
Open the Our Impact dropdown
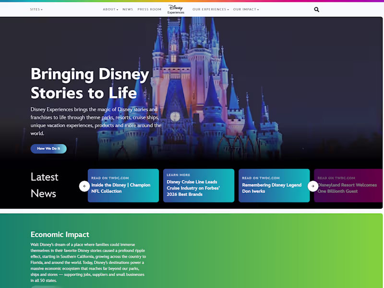click(246, 9)
